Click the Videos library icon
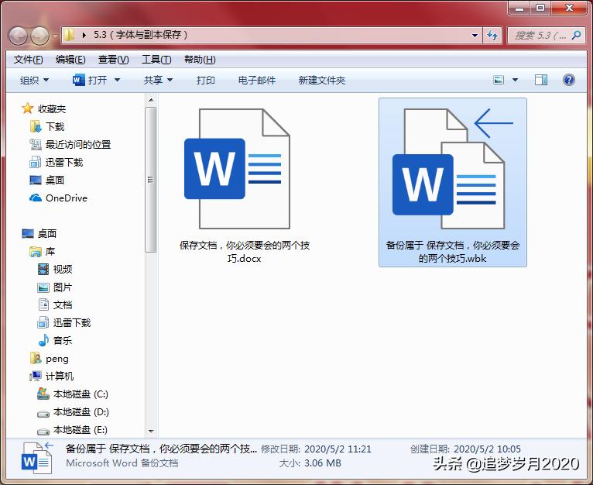 [x=43, y=269]
